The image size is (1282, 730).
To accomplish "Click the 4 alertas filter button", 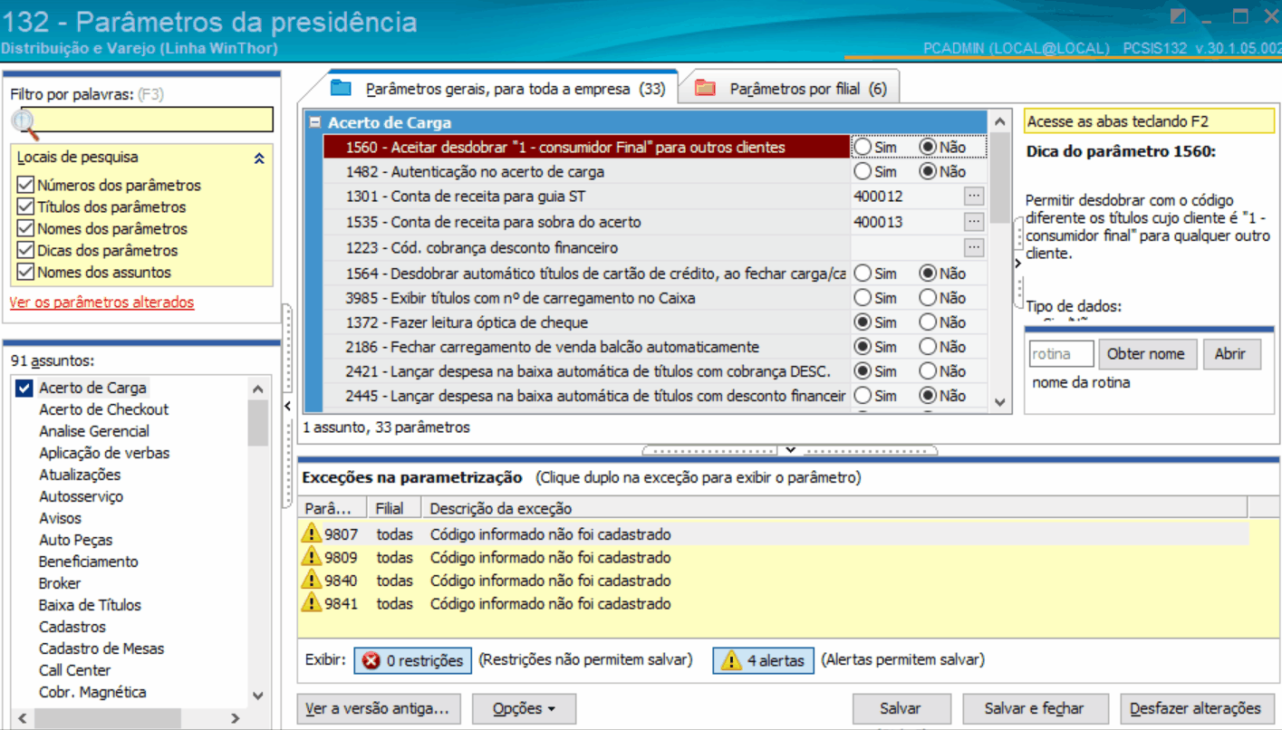I will click(763, 660).
